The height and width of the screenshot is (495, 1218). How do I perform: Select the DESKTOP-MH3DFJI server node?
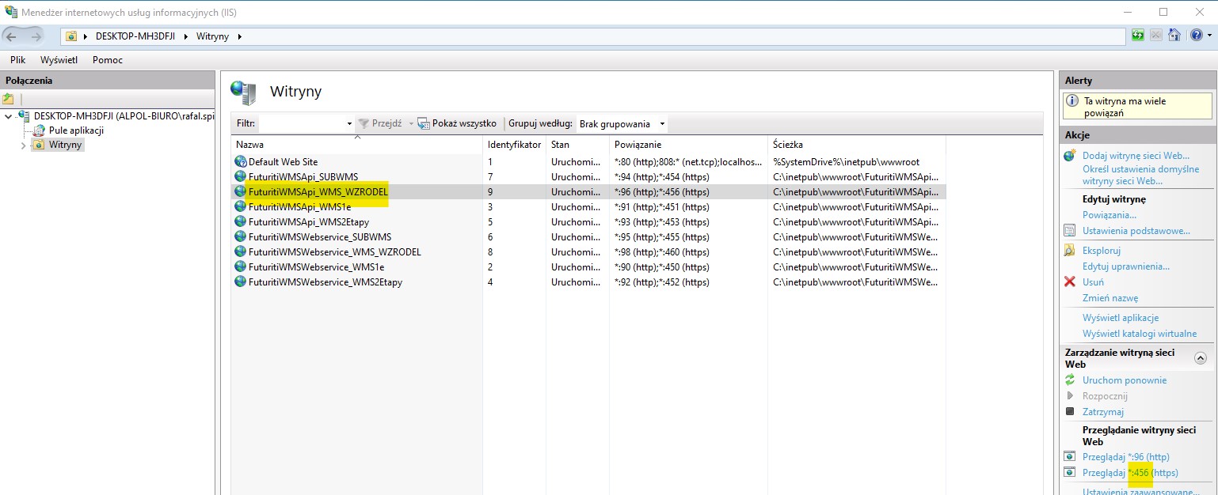click(x=124, y=116)
